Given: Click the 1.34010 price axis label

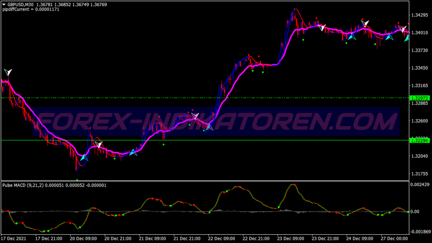Looking at the screenshot, I should 420,33.
